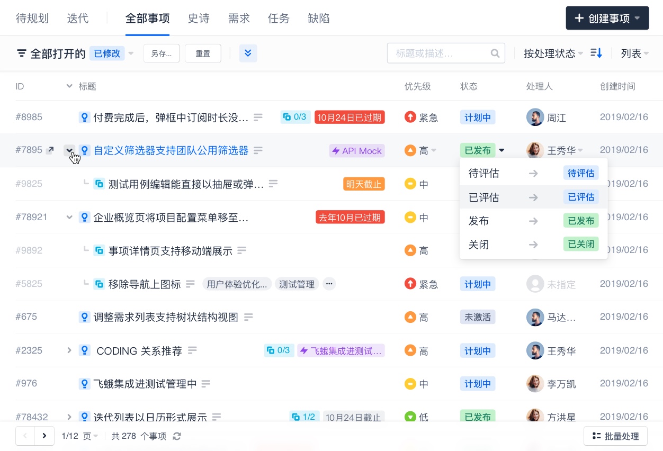The image size is (663, 451).
Task: Click lightbulb icon of row #8985
Action: pyautogui.click(x=84, y=118)
